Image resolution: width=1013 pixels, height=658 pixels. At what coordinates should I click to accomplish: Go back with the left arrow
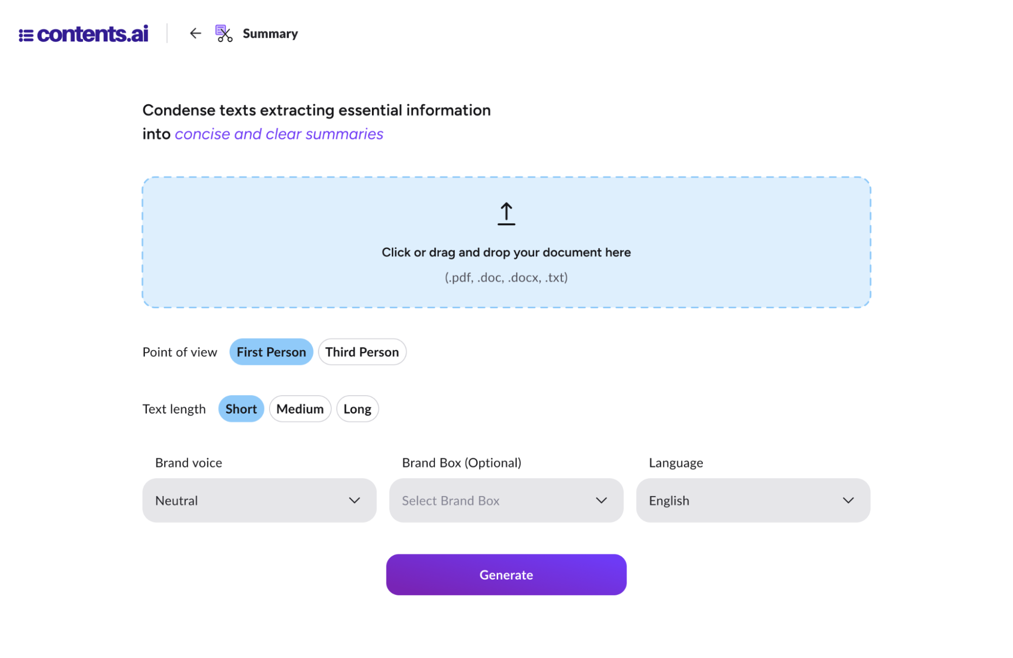coord(195,33)
